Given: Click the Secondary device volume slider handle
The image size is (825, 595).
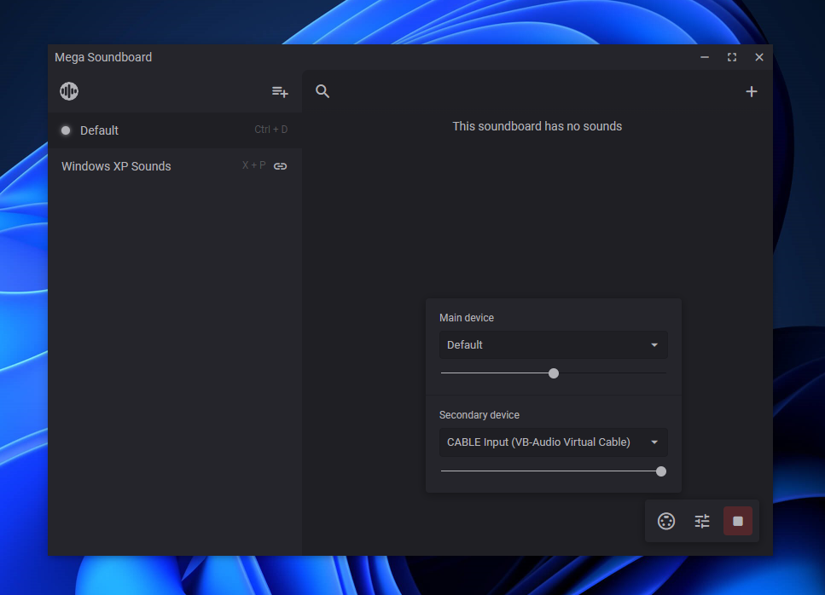Looking at the screenshot, I should [661, 471].
